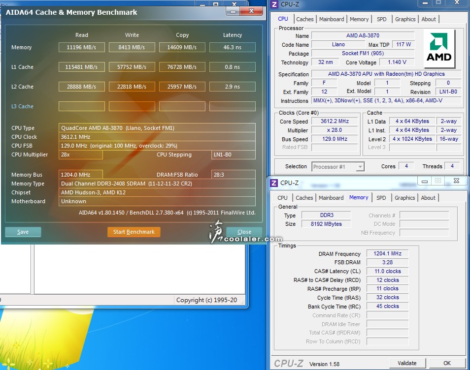Screen dimensions: 470x370
Task: Click the Package value Socket FM1 (905)
Action: click(x=363, y=53)
